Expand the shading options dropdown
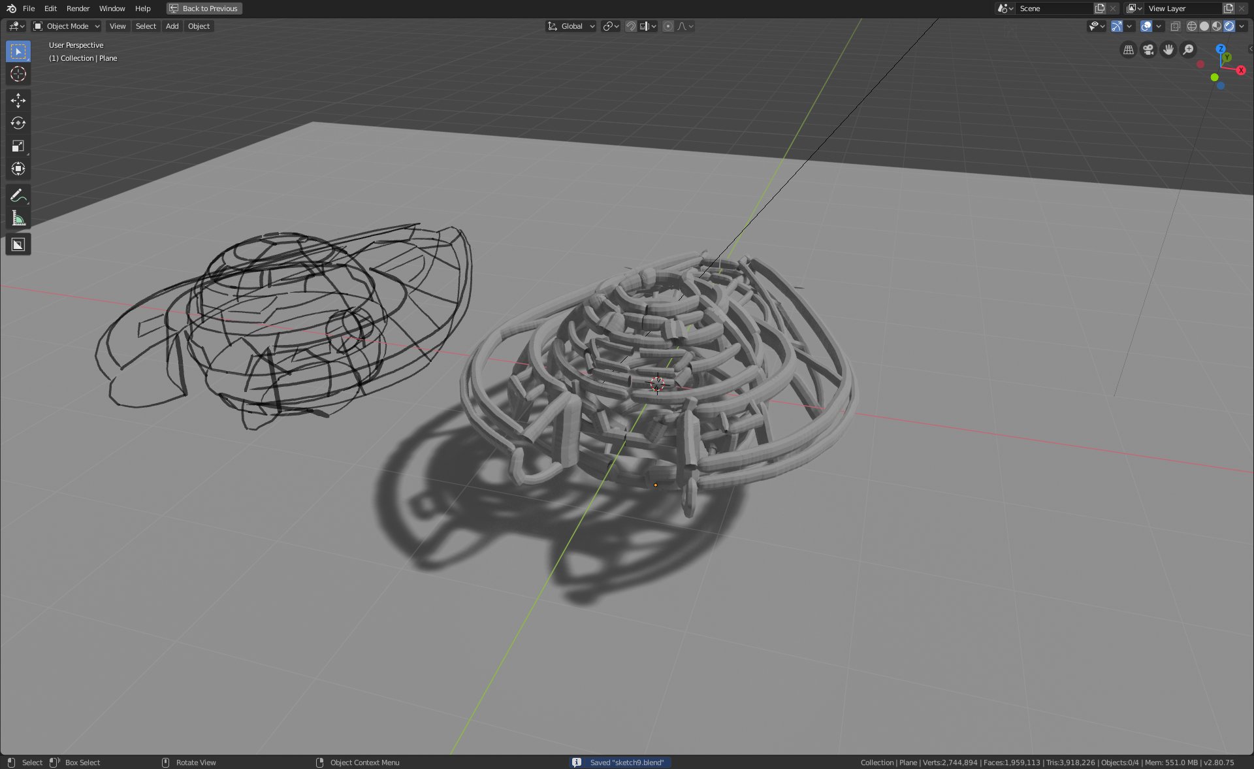 tap(1242, 26)
